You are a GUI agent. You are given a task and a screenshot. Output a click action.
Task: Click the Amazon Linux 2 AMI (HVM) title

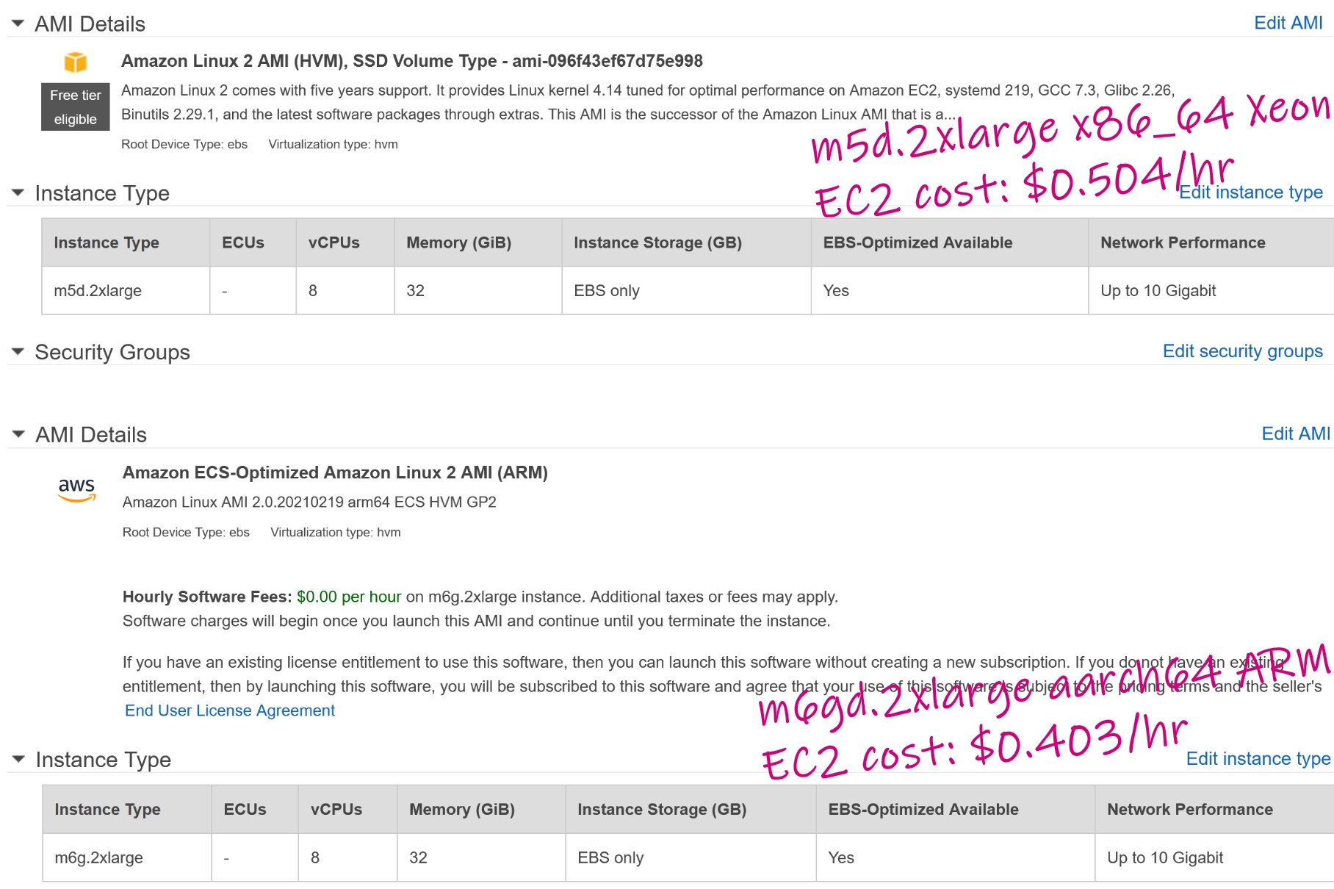[x=411, y=61]
